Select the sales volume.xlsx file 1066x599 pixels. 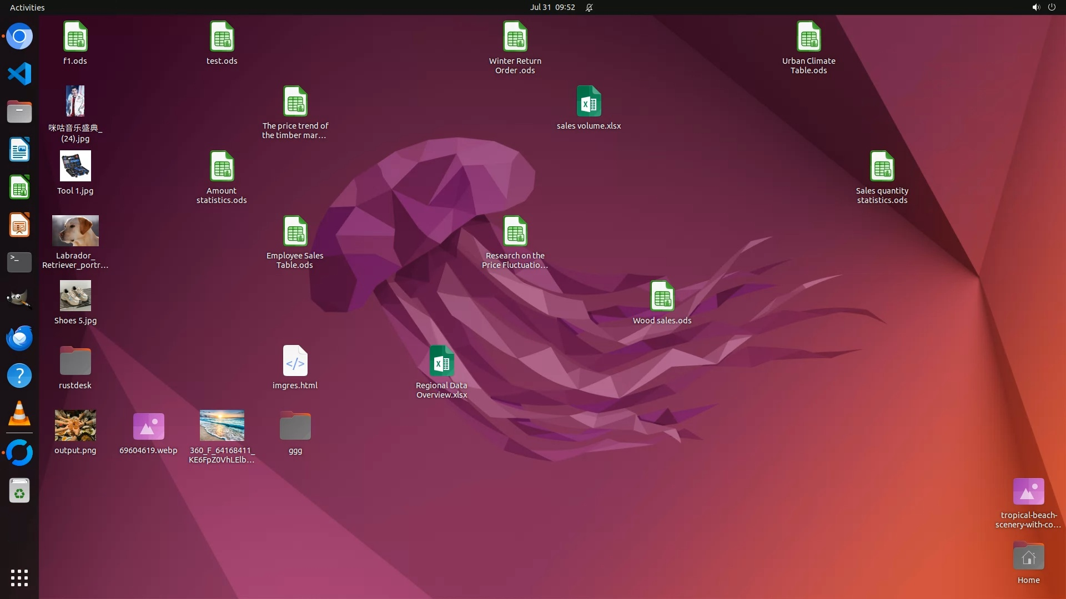pyautogui.click(x=589, y=101)
